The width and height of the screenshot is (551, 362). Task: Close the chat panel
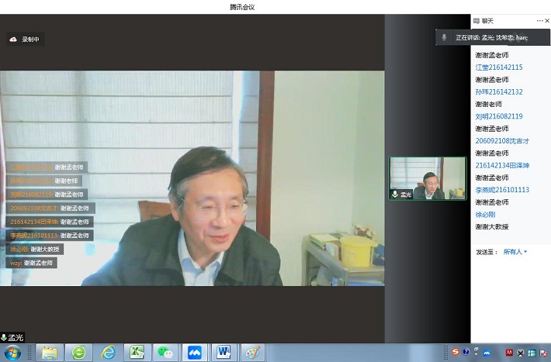point(546,20)
